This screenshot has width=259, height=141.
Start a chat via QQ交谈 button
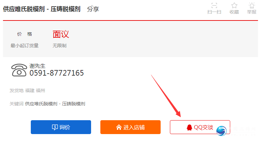[200, 127]
